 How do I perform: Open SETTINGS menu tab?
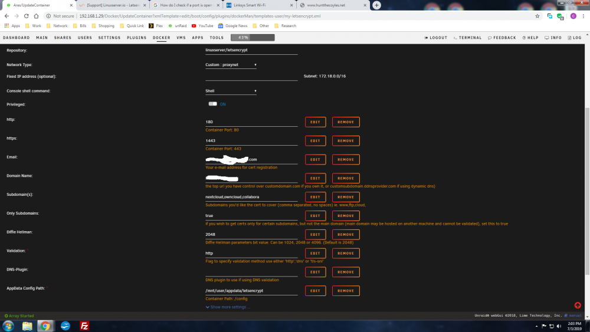point(110,38)
